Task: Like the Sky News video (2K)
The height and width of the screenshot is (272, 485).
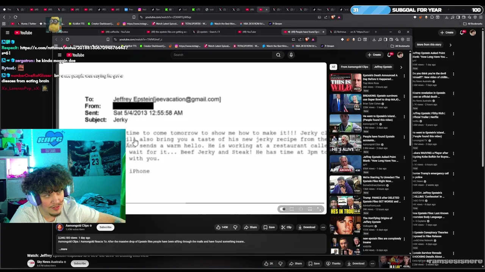Action: (x=269, y=263)
